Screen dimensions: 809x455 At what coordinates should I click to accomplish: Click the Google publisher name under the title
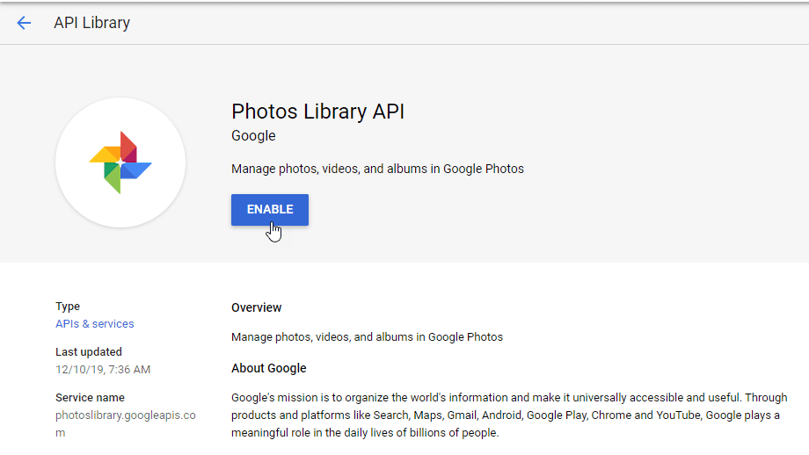click(253, 136)
